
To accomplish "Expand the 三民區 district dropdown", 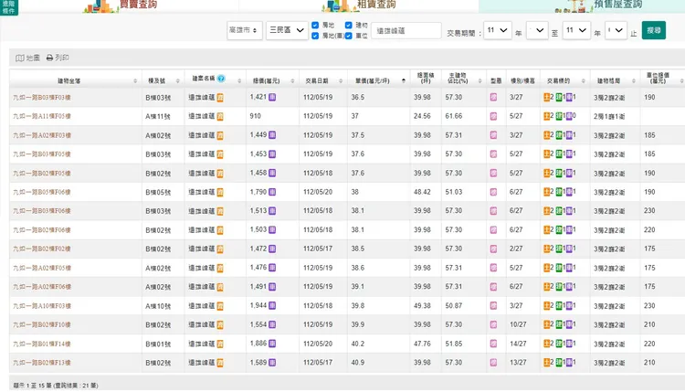I will tap(286, 30).
